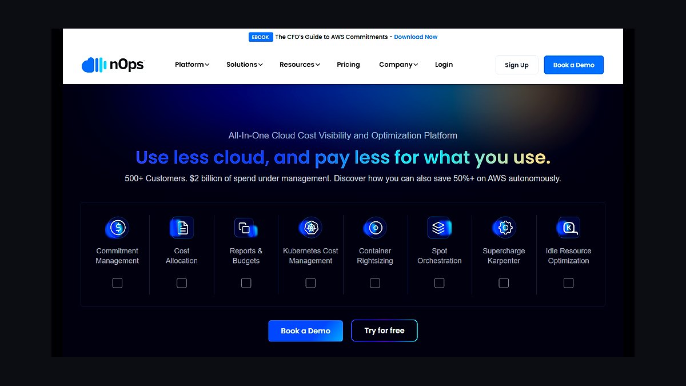Click the "Container Rightsizing" label
This screenshot has height=386, width=686.
375,256
